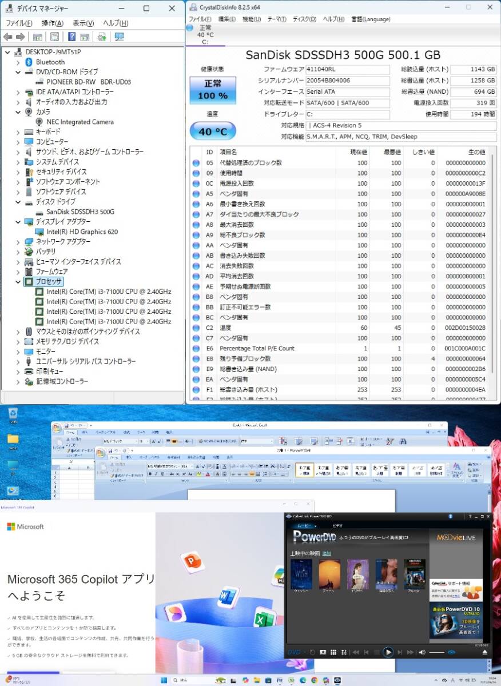Image resolution: width=501 pixels, height=686 pixels.
Task: Click the update driver icon in Device Manager toolbar
Action: click(x=102, y=37)
